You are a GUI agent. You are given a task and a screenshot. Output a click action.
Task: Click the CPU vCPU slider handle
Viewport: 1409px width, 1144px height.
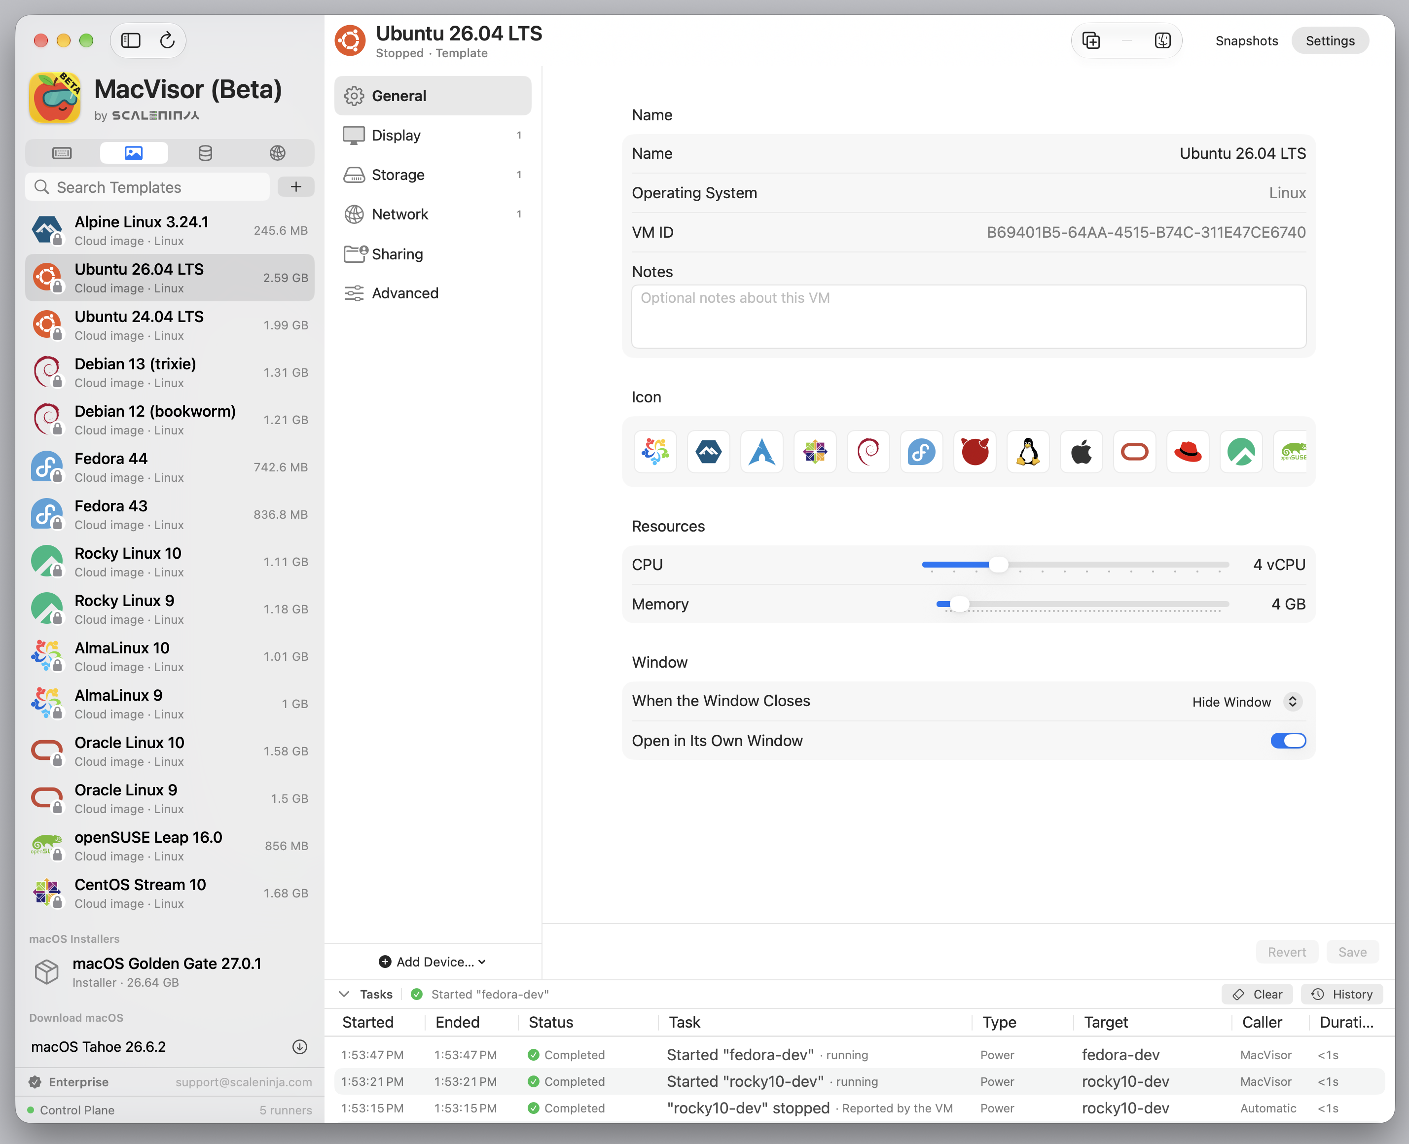pyautogui.click(x=998, y=565)
